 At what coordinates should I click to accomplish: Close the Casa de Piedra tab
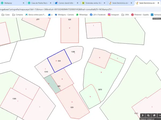click(51, 3)
